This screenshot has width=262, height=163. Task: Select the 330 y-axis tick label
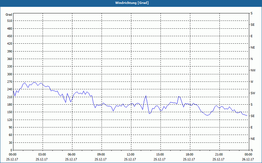[x=10, y=67]
